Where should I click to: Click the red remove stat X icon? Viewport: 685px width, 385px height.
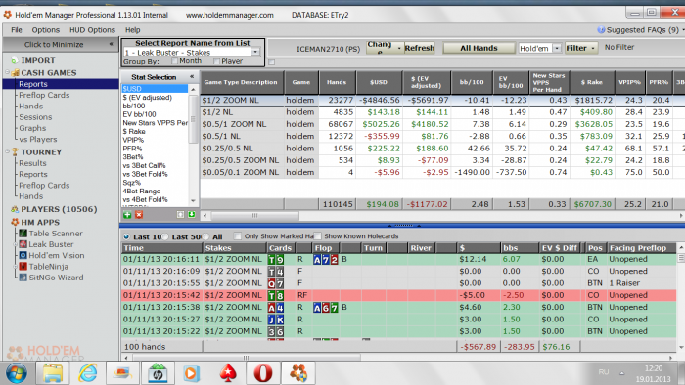[x=139, y=215]
